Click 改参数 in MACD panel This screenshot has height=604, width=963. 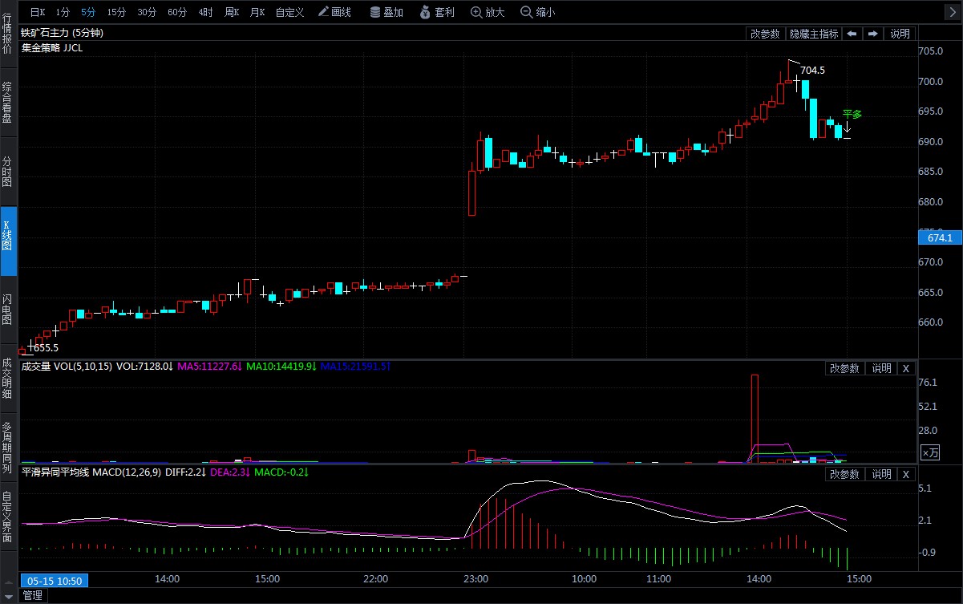[844, 474]
